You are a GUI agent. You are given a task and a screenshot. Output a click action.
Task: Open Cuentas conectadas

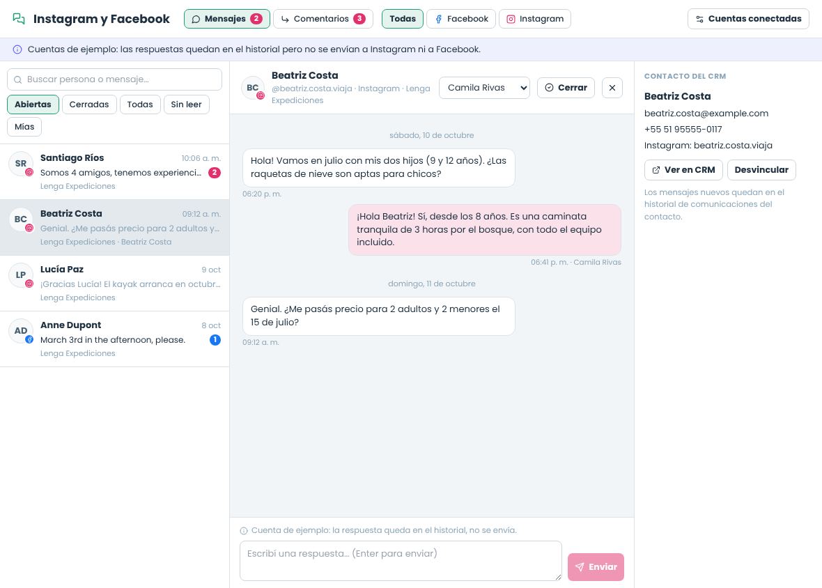point(748,19)
